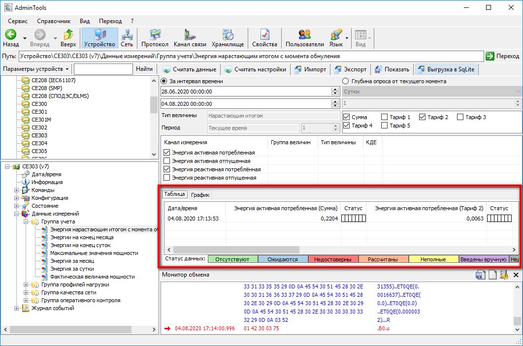Open Свойства (Properties) icon
Screen dimensions: 523x346
coord(264,35)
